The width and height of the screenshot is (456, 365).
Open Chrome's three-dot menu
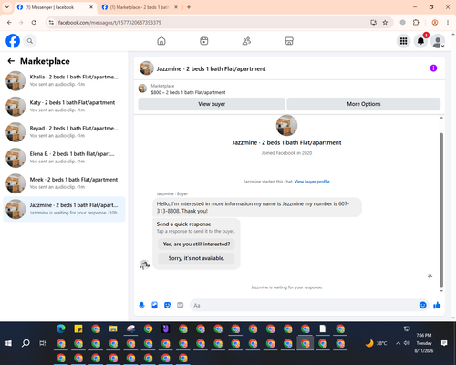[448, 23]
